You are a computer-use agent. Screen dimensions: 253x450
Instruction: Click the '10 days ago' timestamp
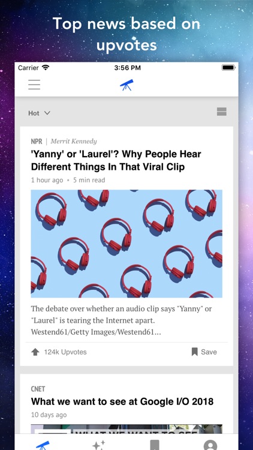click(x=49, y=415)
